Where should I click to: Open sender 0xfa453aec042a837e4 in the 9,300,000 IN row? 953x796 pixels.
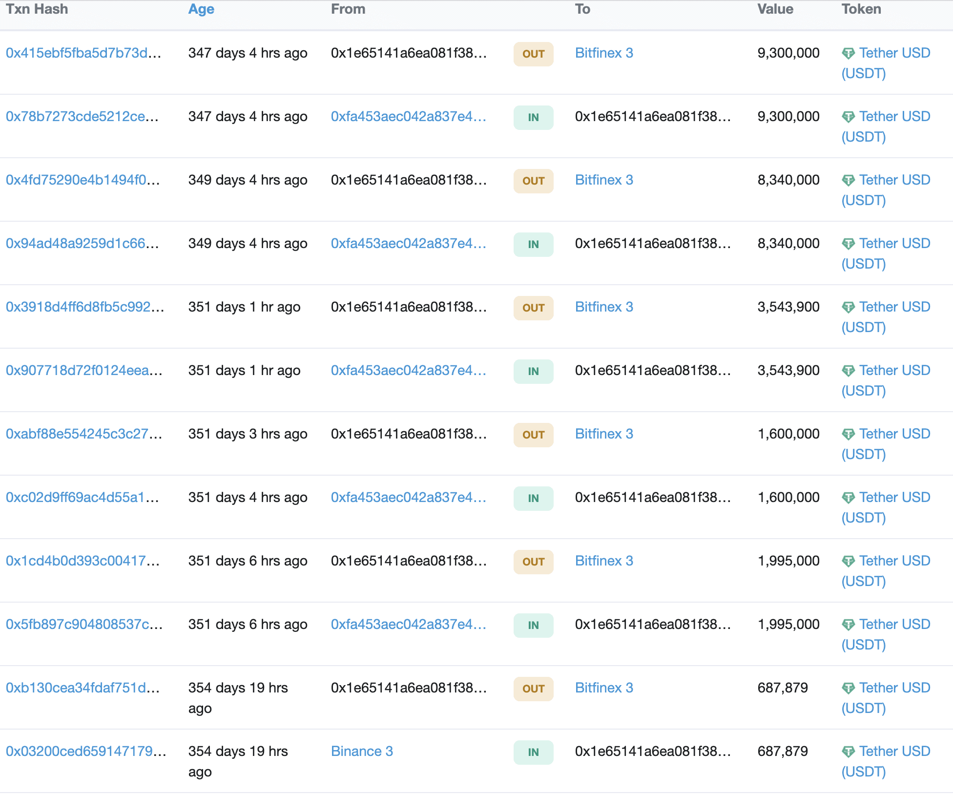[409, 116]
